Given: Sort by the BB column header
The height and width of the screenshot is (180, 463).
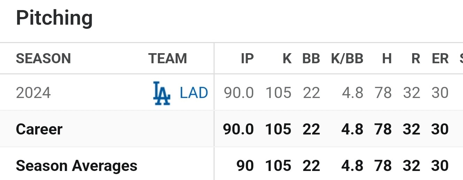Looking at the screenshot, I should (x=311, y=58).
